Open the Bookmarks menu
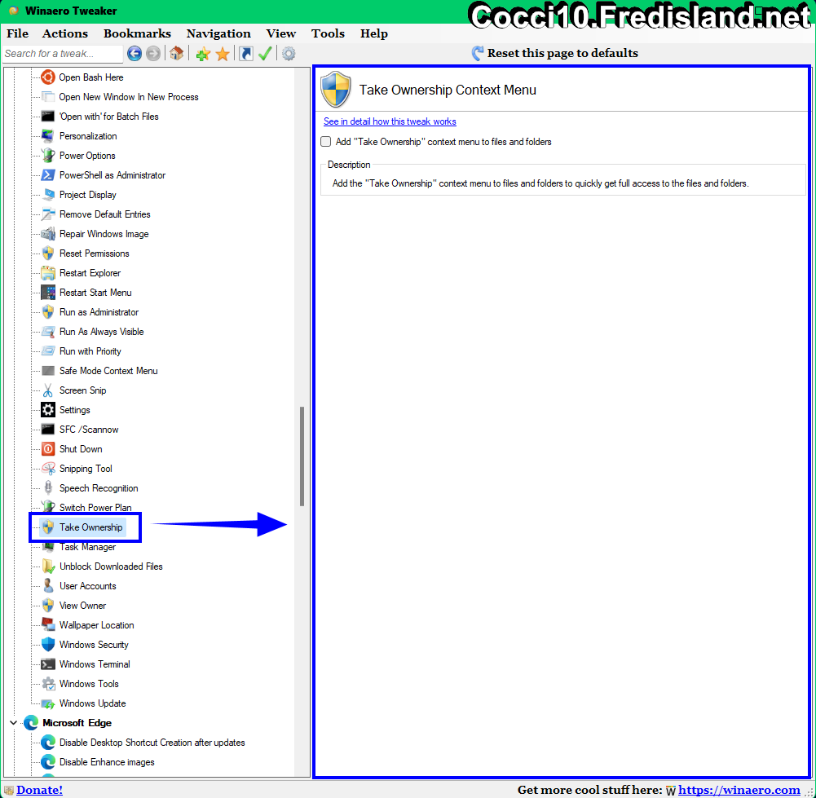The image size is (816, 798). coord(137,33)
